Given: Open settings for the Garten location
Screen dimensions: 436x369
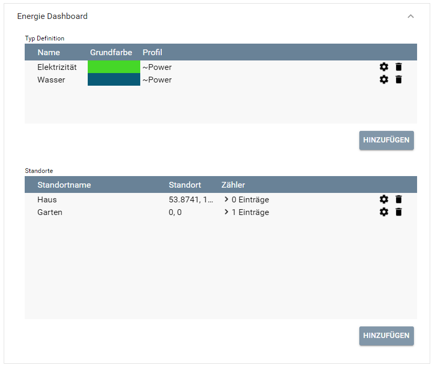Looking at the screenshot, I should (384, 212).
